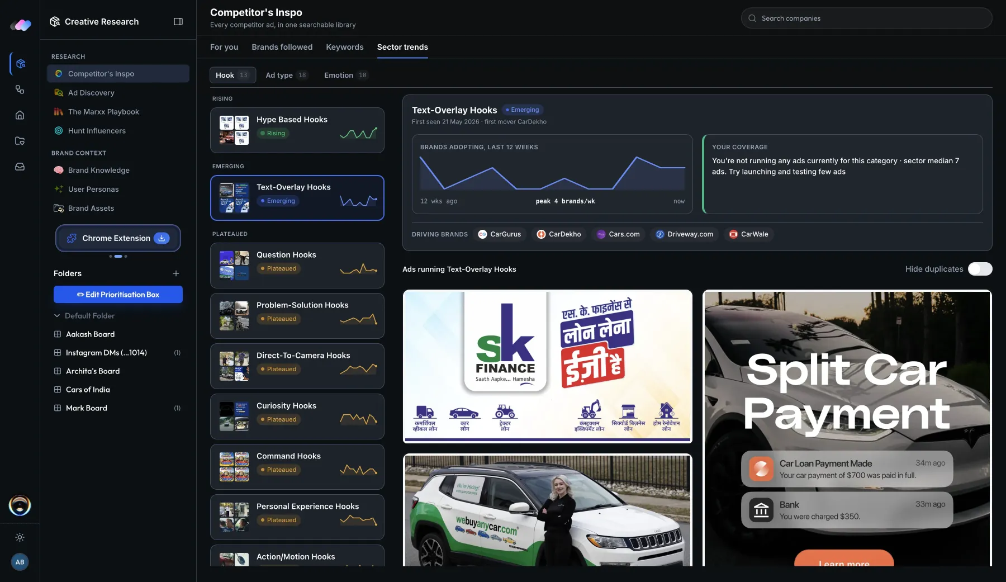Viewport: 1006px width, 582px height.
Task: Open the round profile avatar picture
Action: [20, 505]
